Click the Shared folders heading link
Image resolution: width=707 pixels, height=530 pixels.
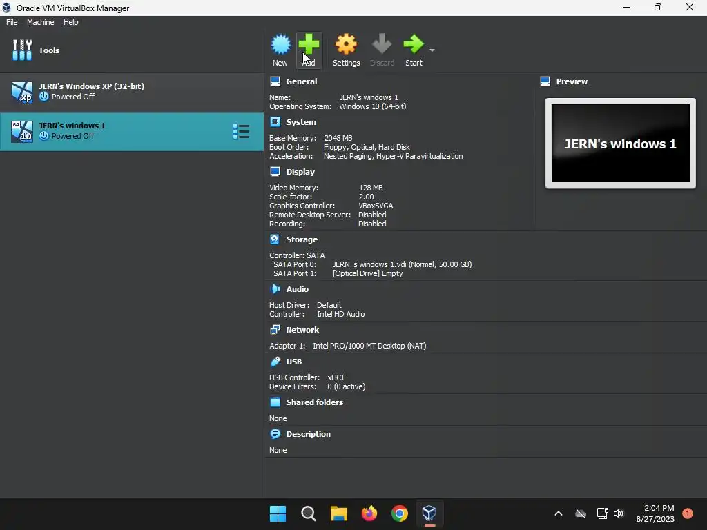click(x=315, y=402)
